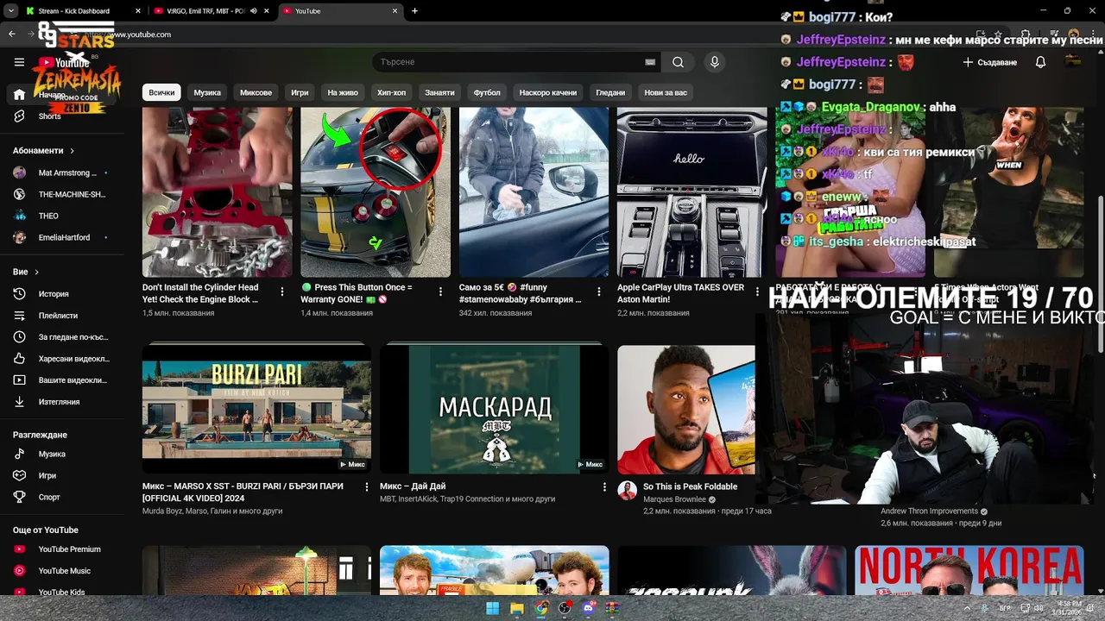Open Вашите видеоклипове in sidebar
1105x621 pixels.
point(62,380)
